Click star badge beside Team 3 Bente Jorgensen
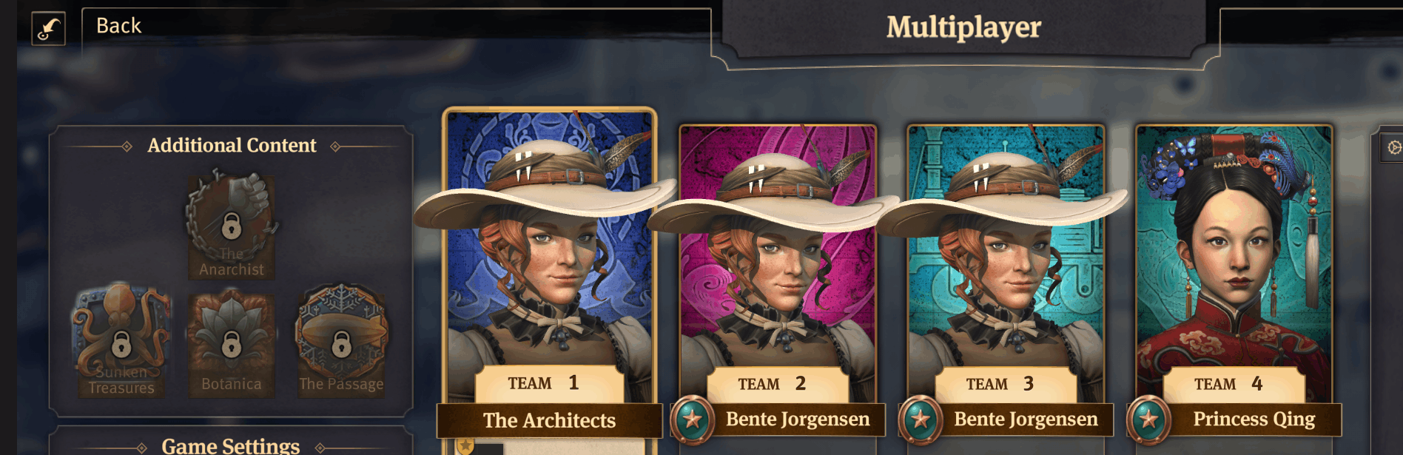This screenshot has height=455, width=1403. [x=921, y=419]
